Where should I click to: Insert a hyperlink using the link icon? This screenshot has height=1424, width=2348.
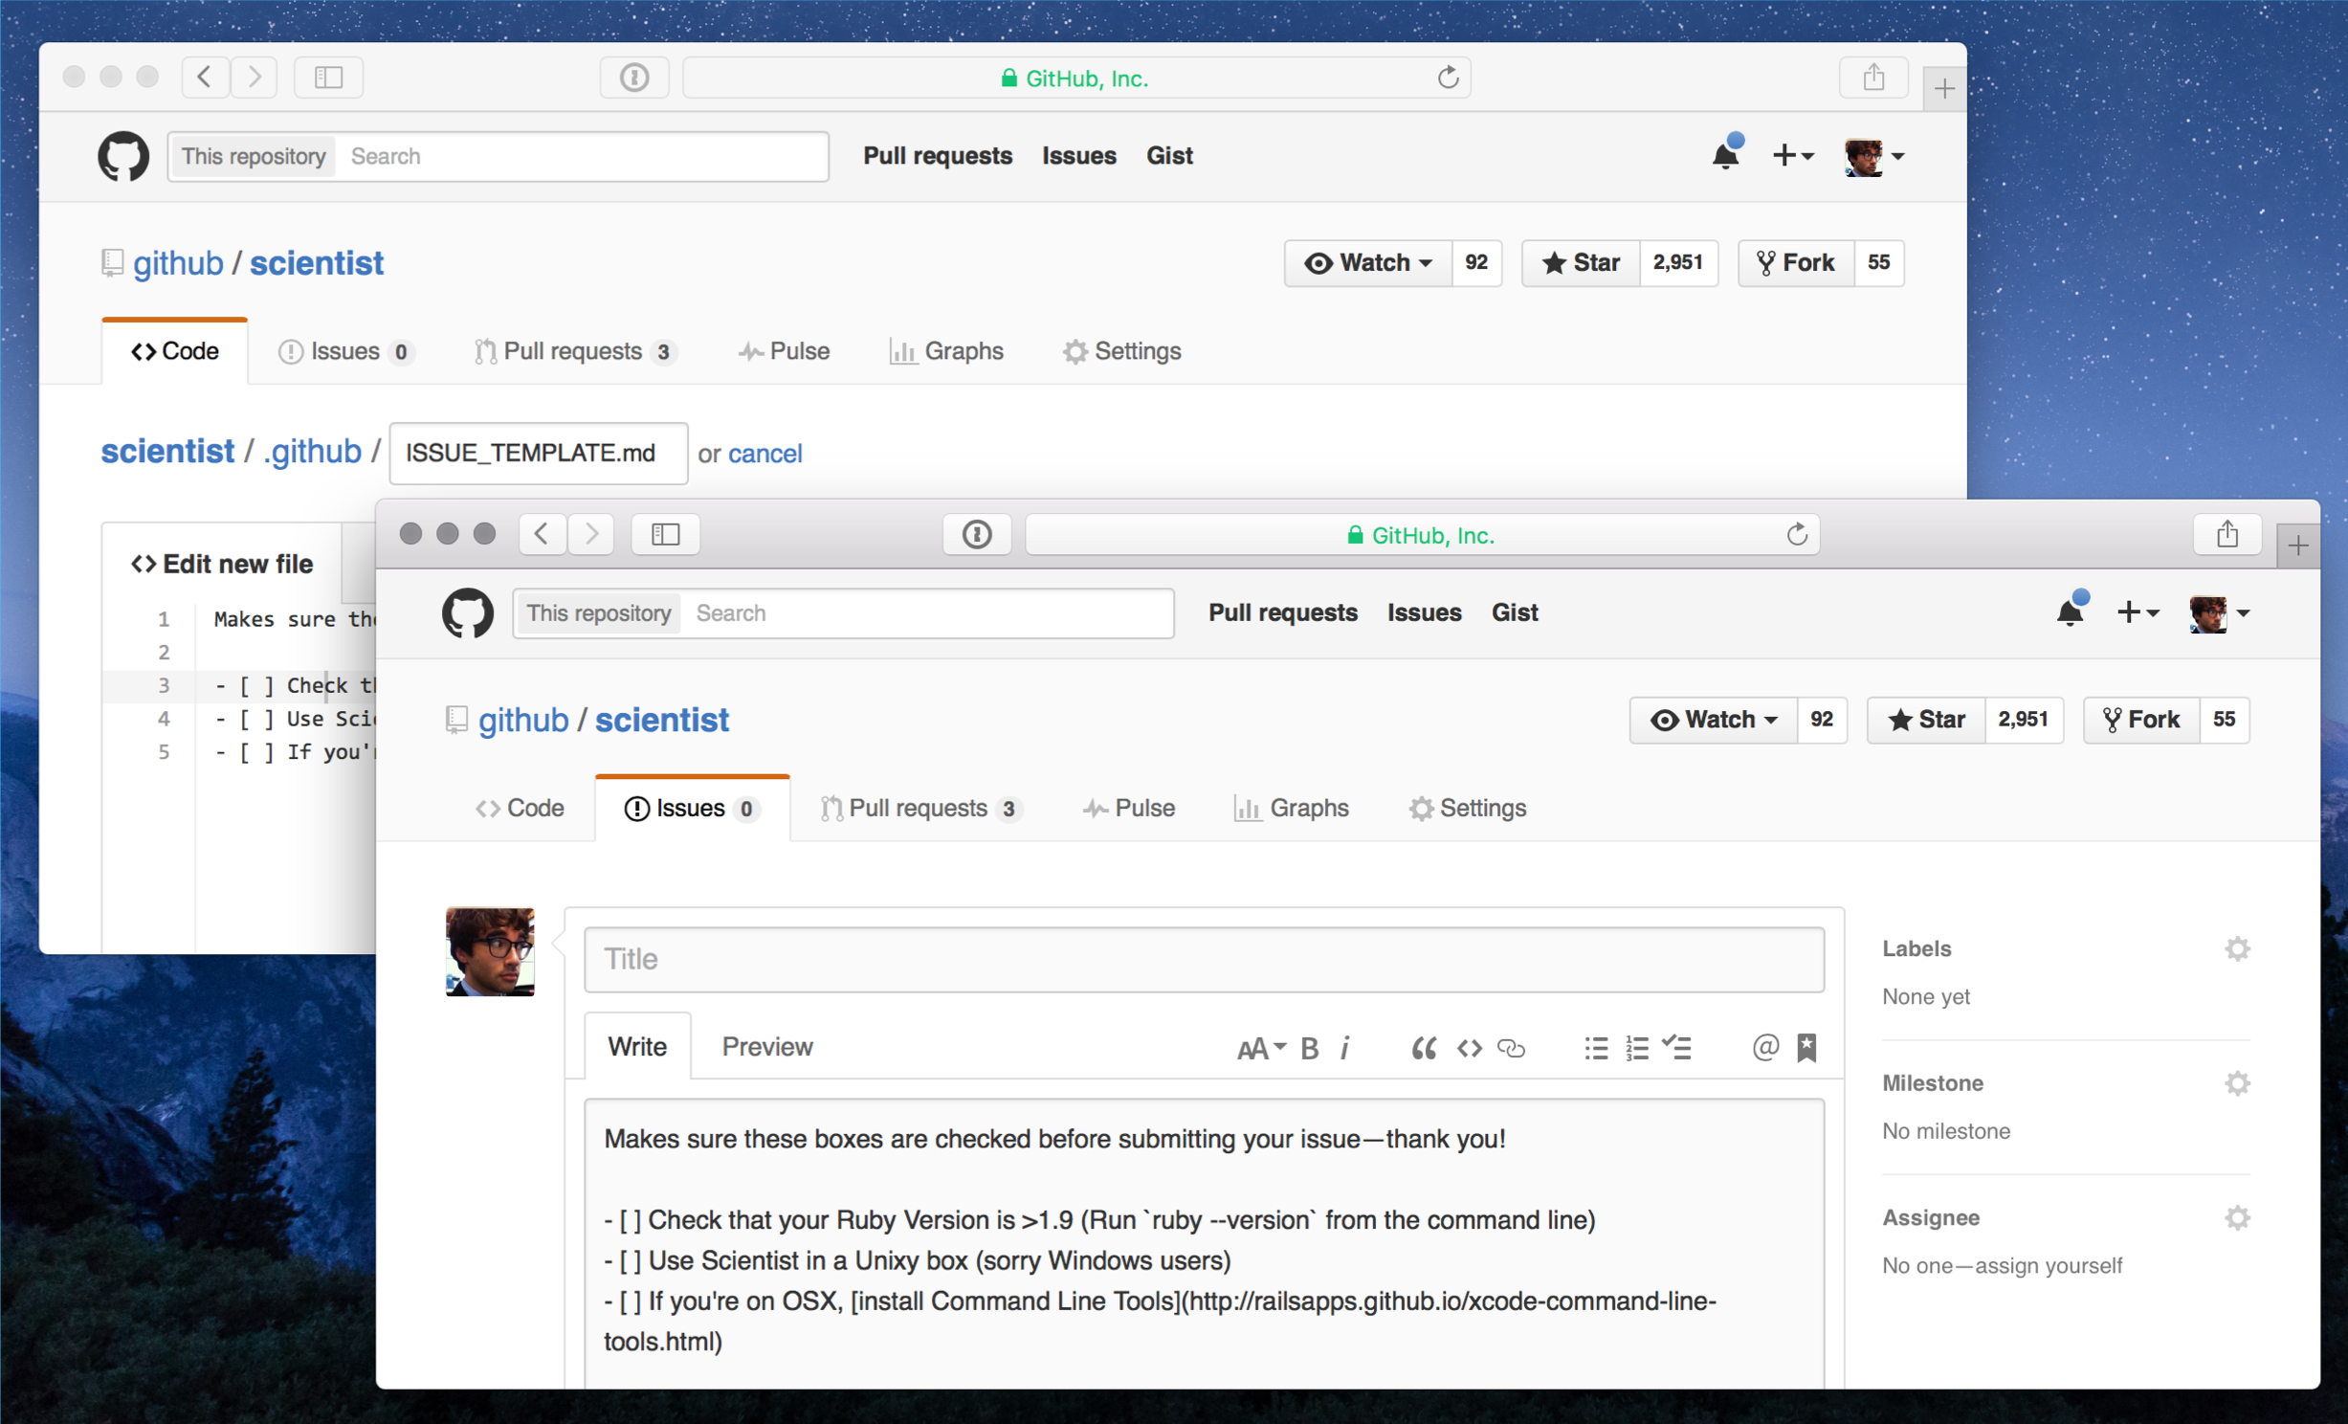(1511, 1048)
